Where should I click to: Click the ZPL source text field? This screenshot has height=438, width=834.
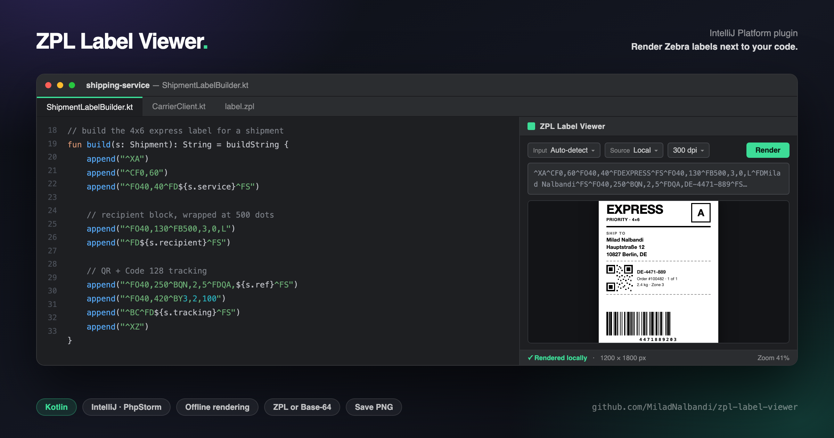(658, 179)
